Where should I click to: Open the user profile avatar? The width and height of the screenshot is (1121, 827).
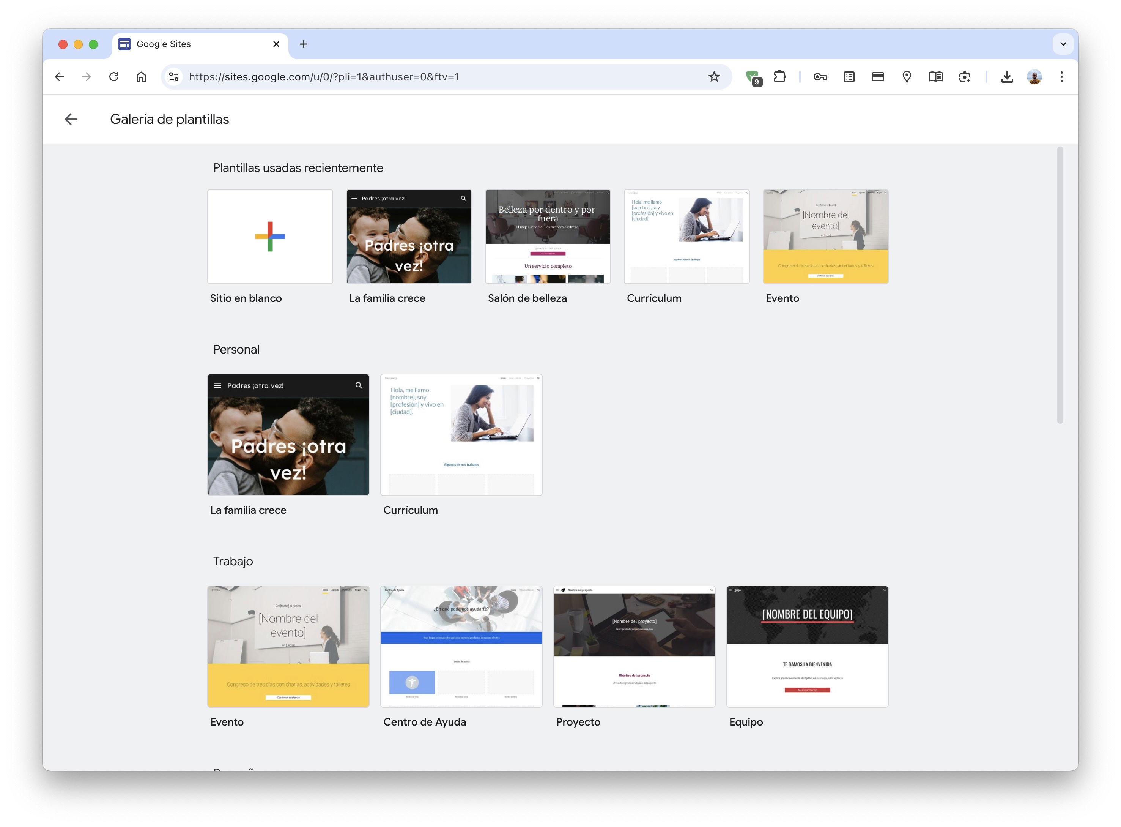pyautogui.click(x=1034, y=77)
